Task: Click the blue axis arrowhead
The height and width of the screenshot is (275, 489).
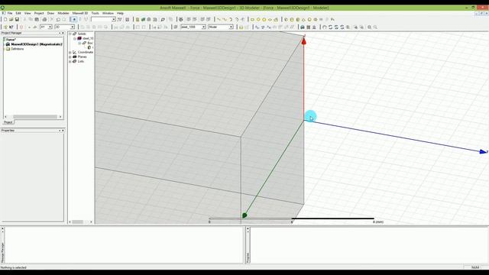Action: click(483, 152)
